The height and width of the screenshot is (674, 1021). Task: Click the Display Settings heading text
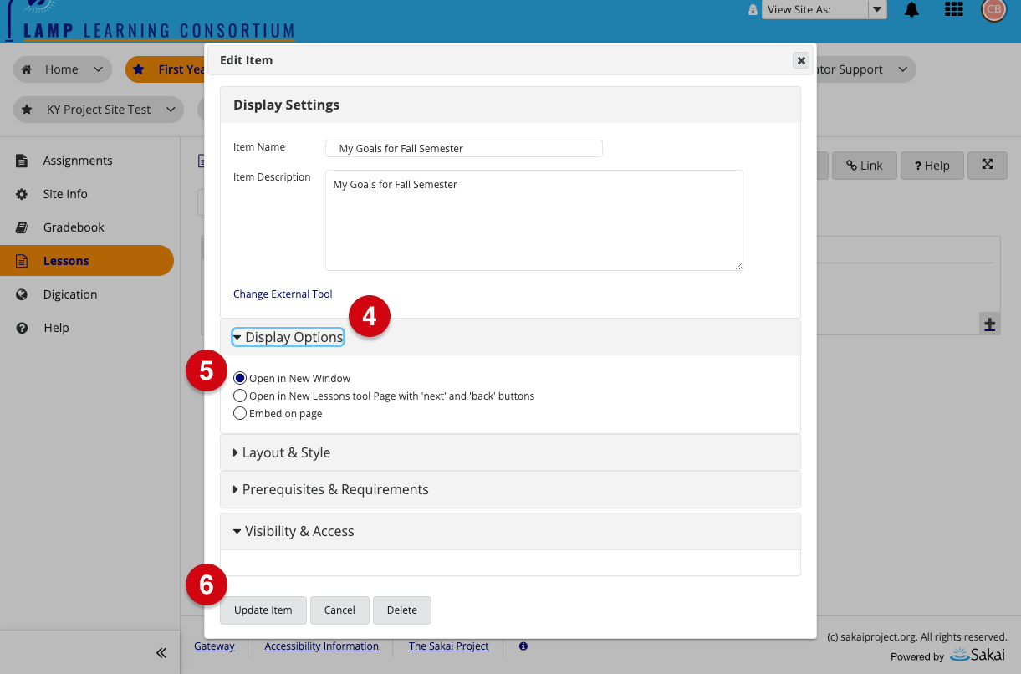287,105
